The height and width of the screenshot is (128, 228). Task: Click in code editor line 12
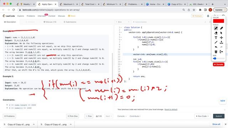point(167,54)
